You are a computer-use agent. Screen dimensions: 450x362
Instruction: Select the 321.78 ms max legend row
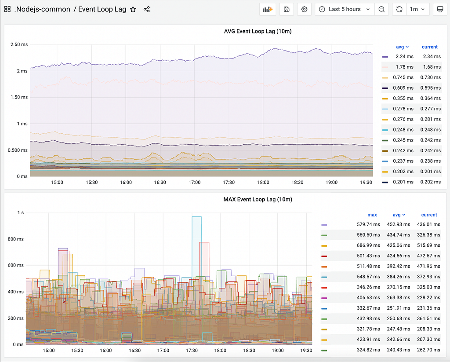coord(381,329)
